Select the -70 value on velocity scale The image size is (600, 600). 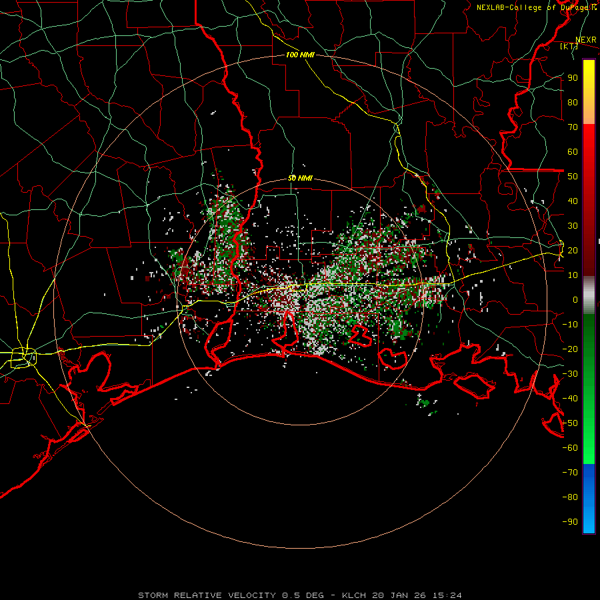tap(570, 473)
